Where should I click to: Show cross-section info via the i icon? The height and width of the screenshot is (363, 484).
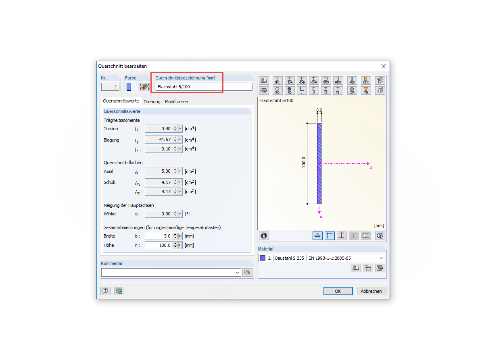tap(264, 236)
